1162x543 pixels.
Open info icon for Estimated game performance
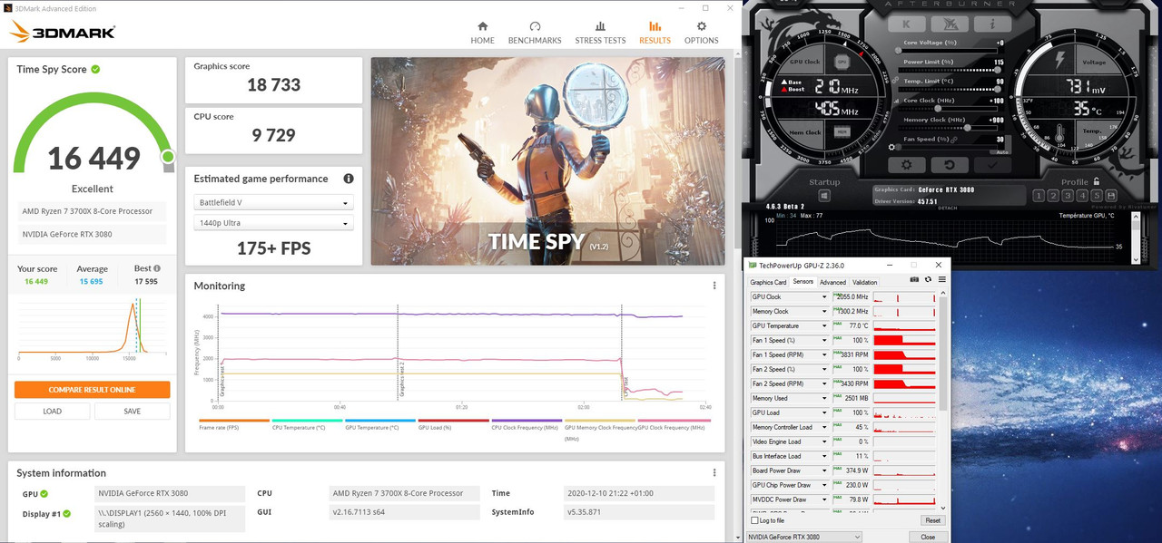click(349, 179)
